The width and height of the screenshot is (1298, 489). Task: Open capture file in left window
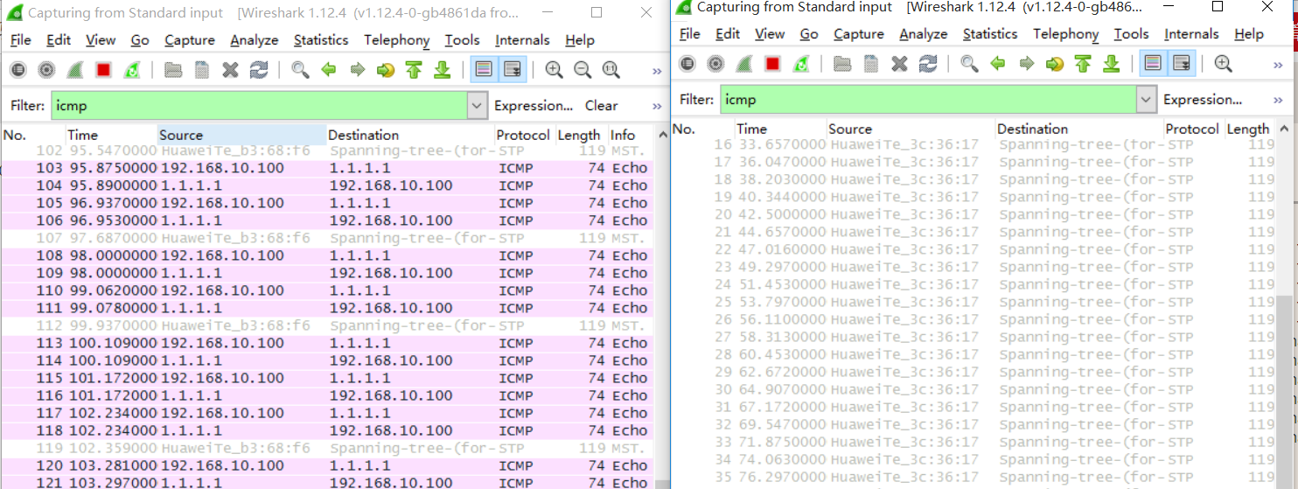tap(173, 70)
